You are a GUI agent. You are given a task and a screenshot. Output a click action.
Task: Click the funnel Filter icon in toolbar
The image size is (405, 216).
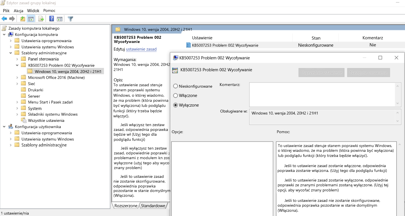71,19
